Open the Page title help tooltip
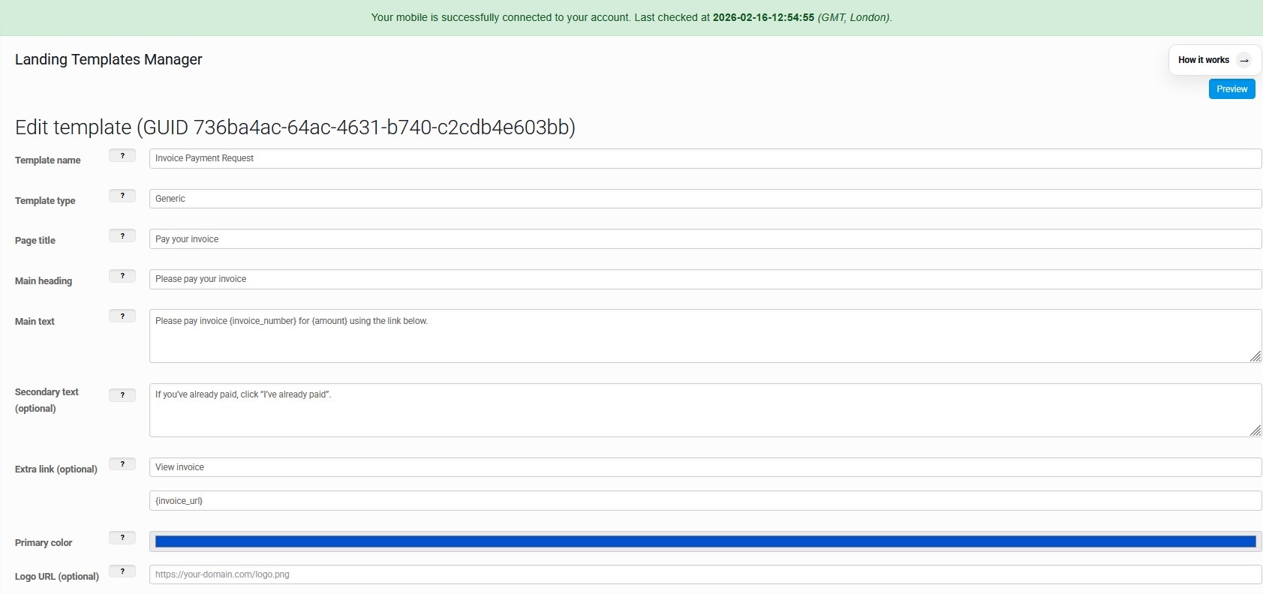 (122, 236)
